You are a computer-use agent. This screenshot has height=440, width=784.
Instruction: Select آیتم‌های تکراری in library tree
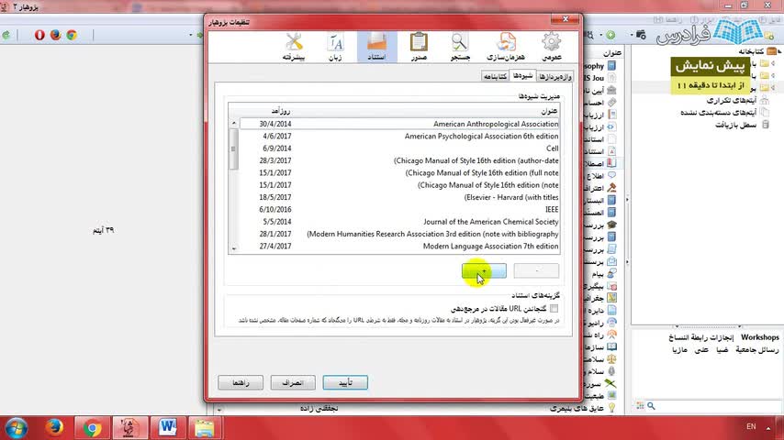(734, 101)
